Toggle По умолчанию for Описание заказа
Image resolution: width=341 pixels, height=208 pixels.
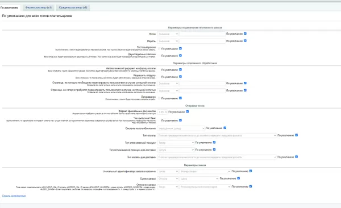point(251,186)
